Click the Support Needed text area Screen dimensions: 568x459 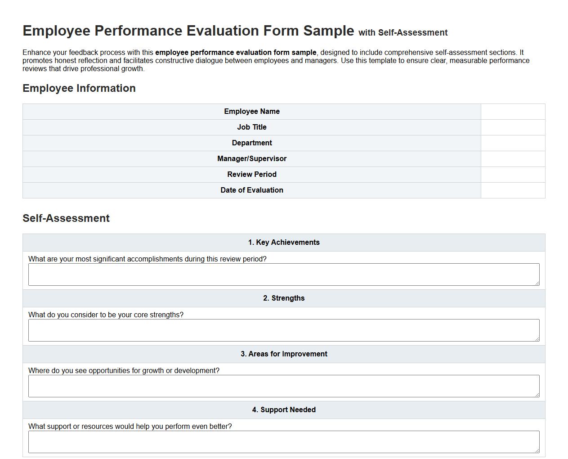283,441
